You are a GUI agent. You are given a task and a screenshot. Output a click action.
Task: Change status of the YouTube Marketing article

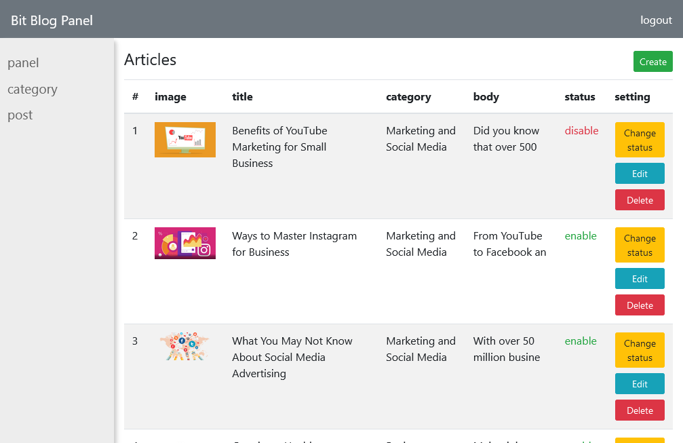pos(640,140)
